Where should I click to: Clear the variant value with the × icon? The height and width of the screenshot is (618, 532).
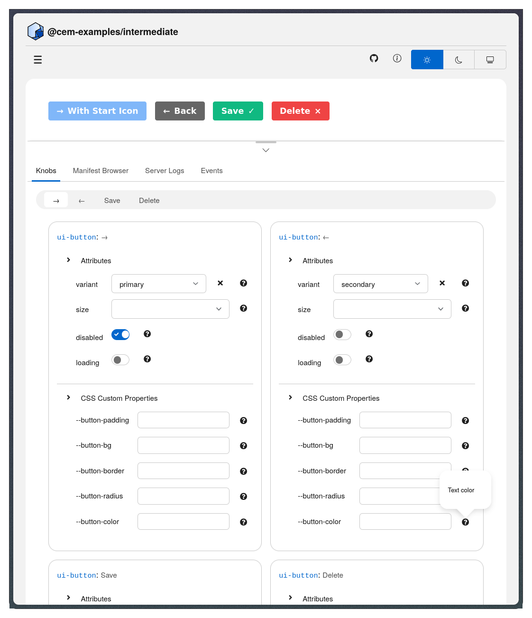pos(220,283)
